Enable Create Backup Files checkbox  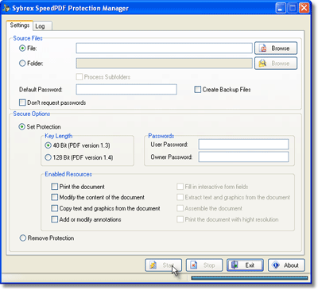(197, 90)
